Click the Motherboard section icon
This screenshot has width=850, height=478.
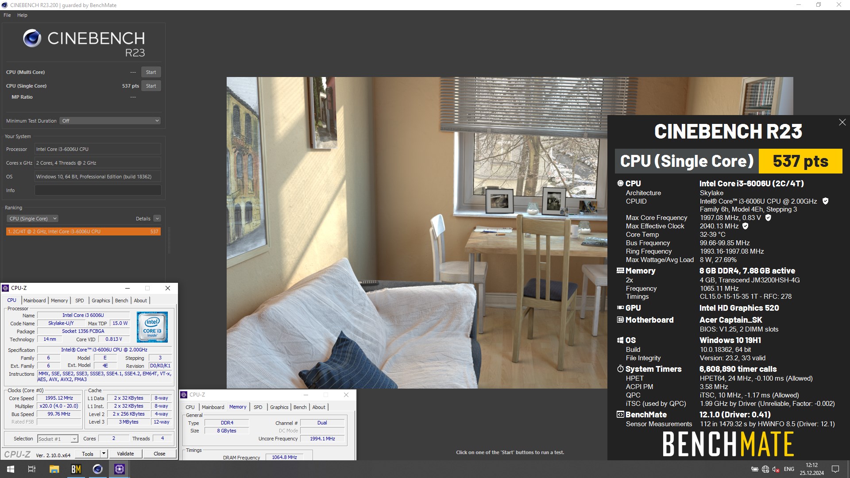tap(620, 320)
